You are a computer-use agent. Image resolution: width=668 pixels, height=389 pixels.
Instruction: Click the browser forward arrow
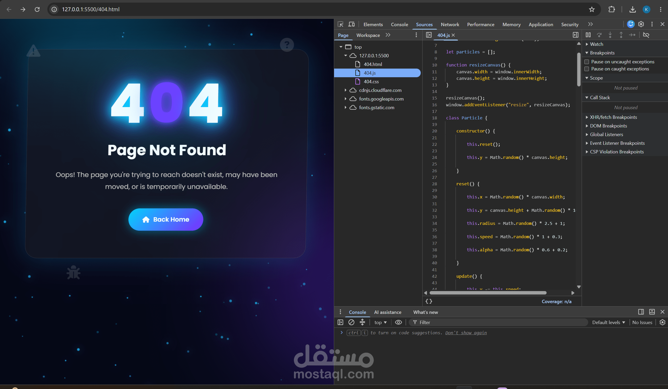pyautogui.click(x=23, y=9)
